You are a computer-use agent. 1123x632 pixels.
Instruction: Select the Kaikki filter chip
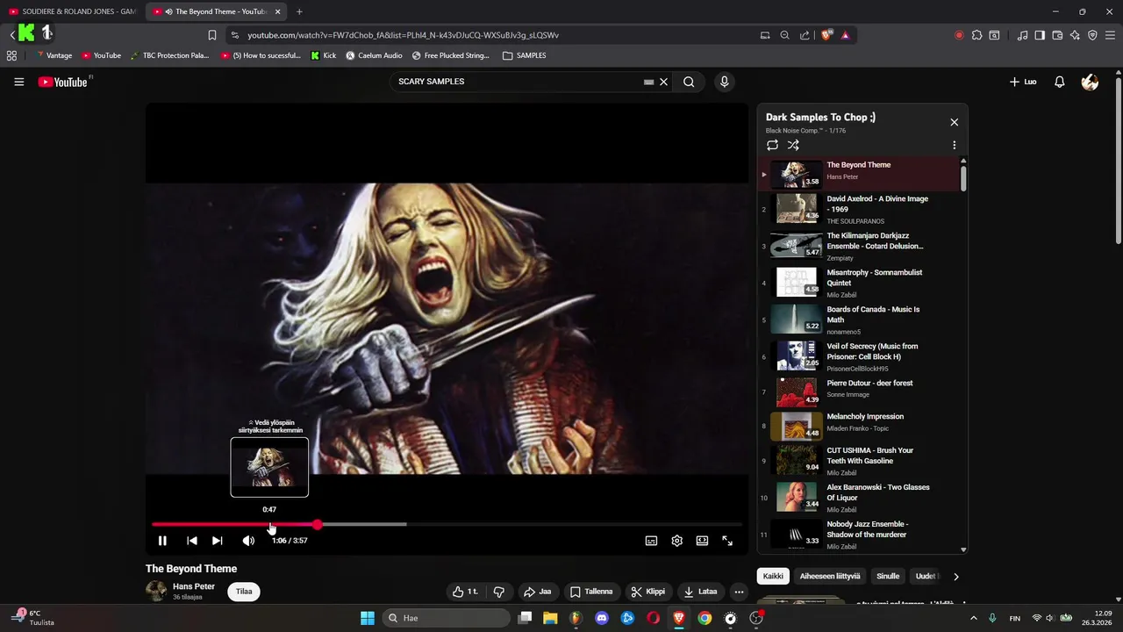(x=773, y=577)
